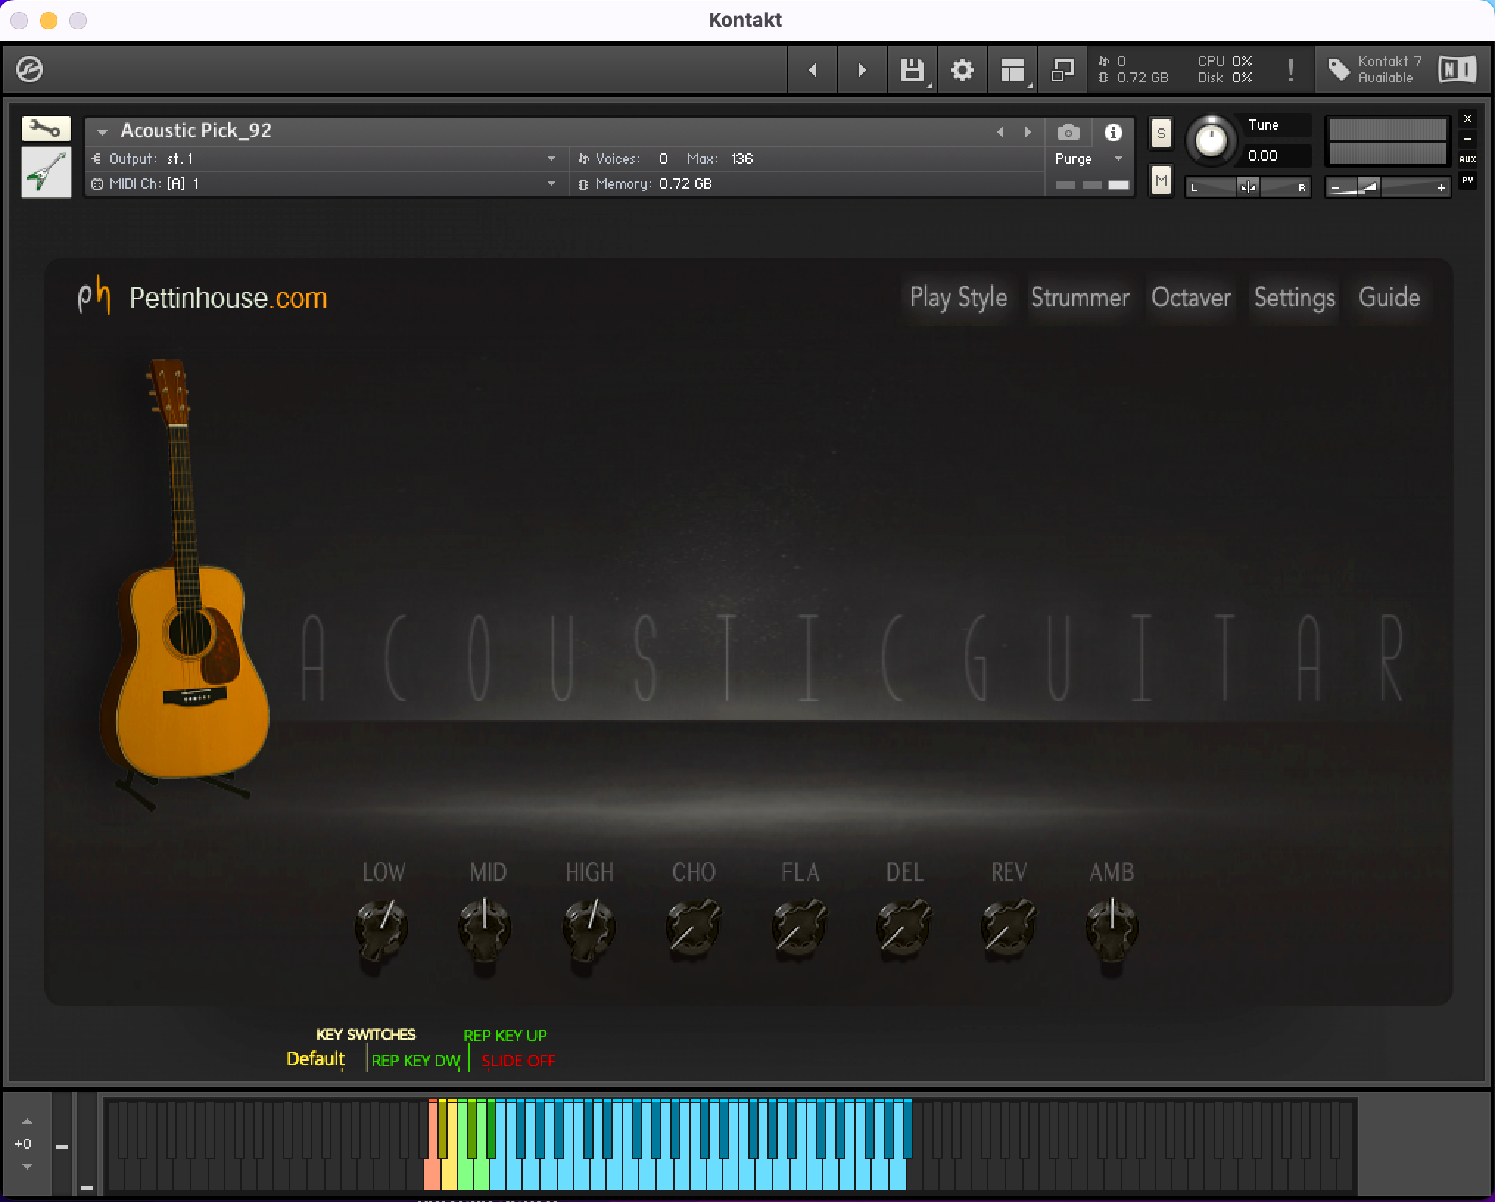
Task: Click the Default key switch label
Action: pyautogui.click(x=315, y=1058)
